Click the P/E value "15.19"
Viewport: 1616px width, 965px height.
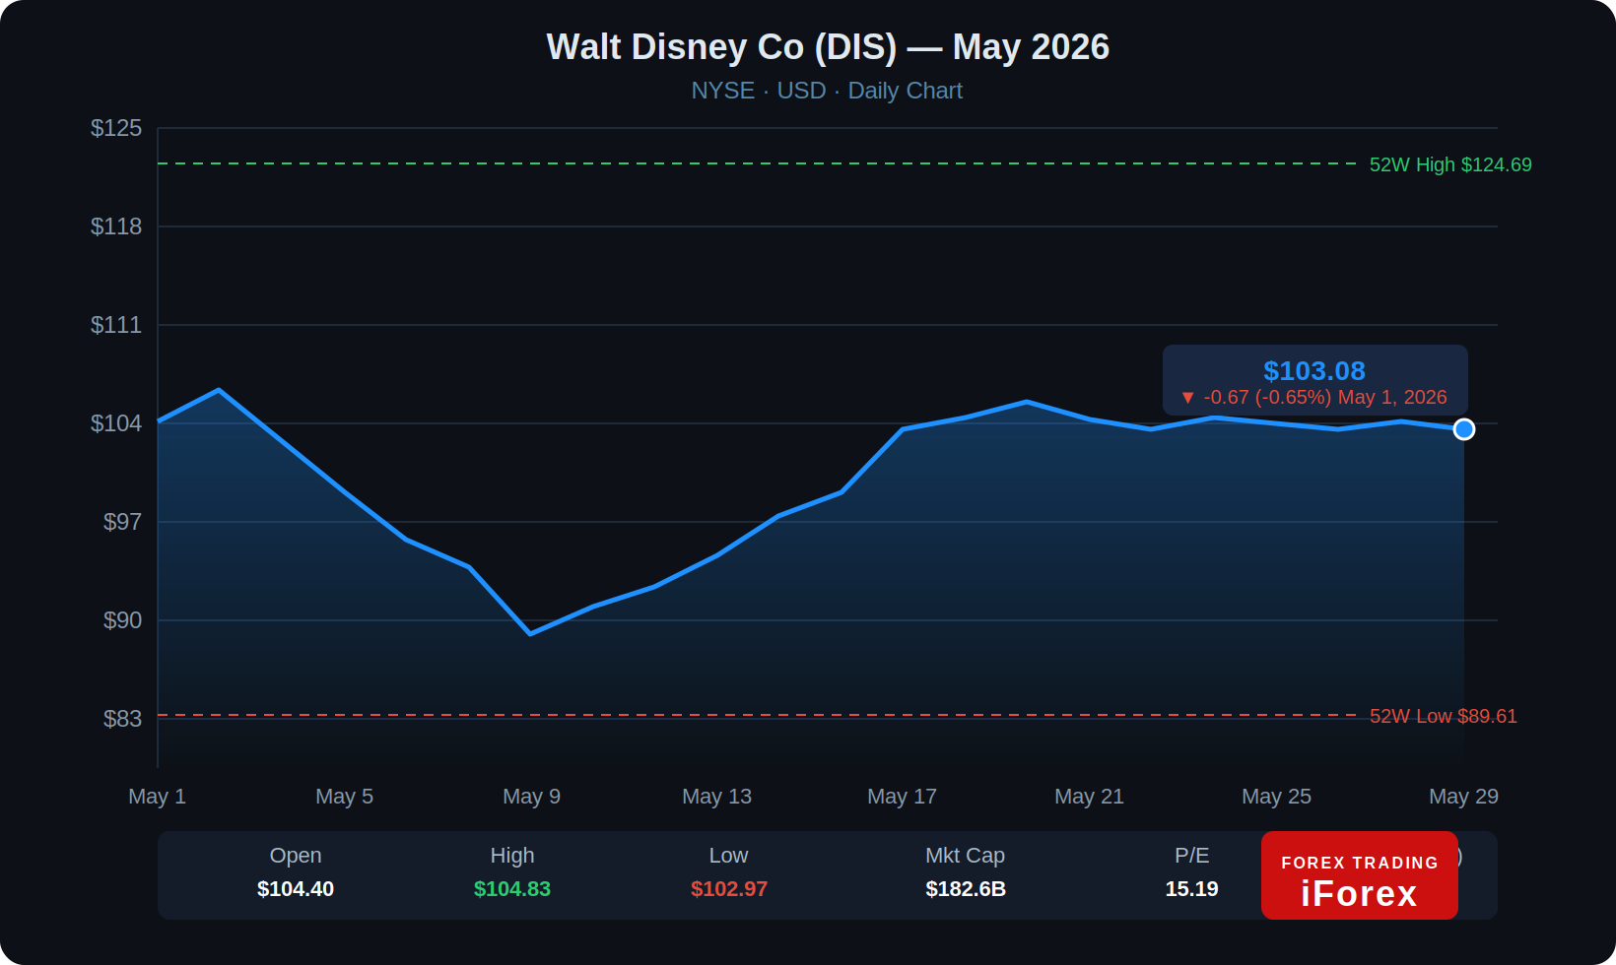1192,889
